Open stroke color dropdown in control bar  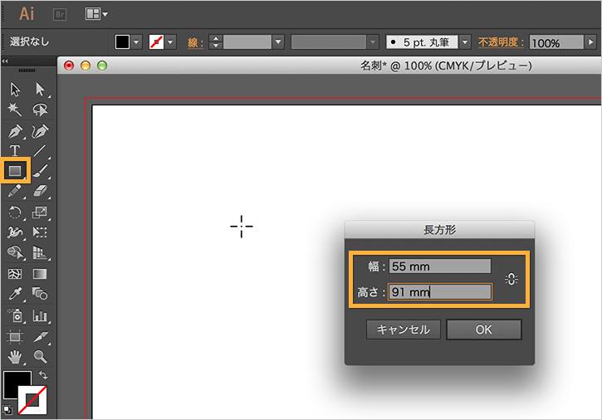point(170,42)
